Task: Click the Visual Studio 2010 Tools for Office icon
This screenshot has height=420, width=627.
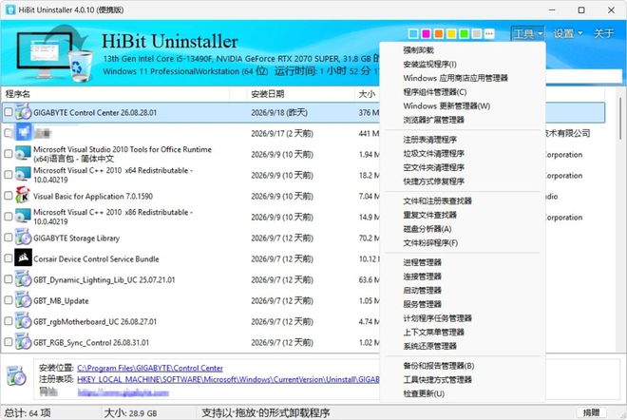Action: [x=23, y=154]
